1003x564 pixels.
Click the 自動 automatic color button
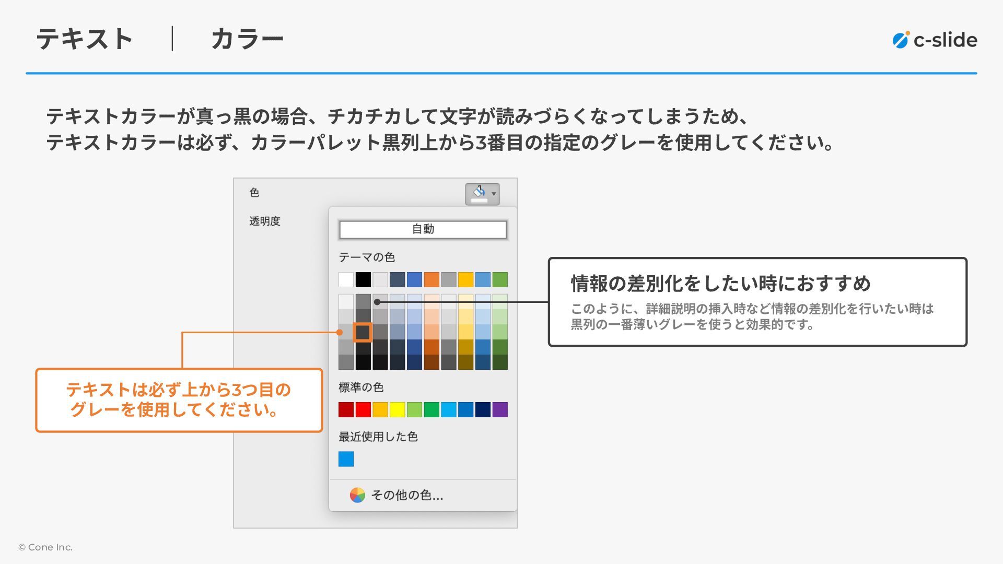coord(423,229)
